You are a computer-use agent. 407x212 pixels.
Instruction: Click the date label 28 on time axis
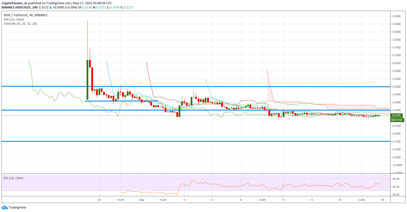pos(99,200)
